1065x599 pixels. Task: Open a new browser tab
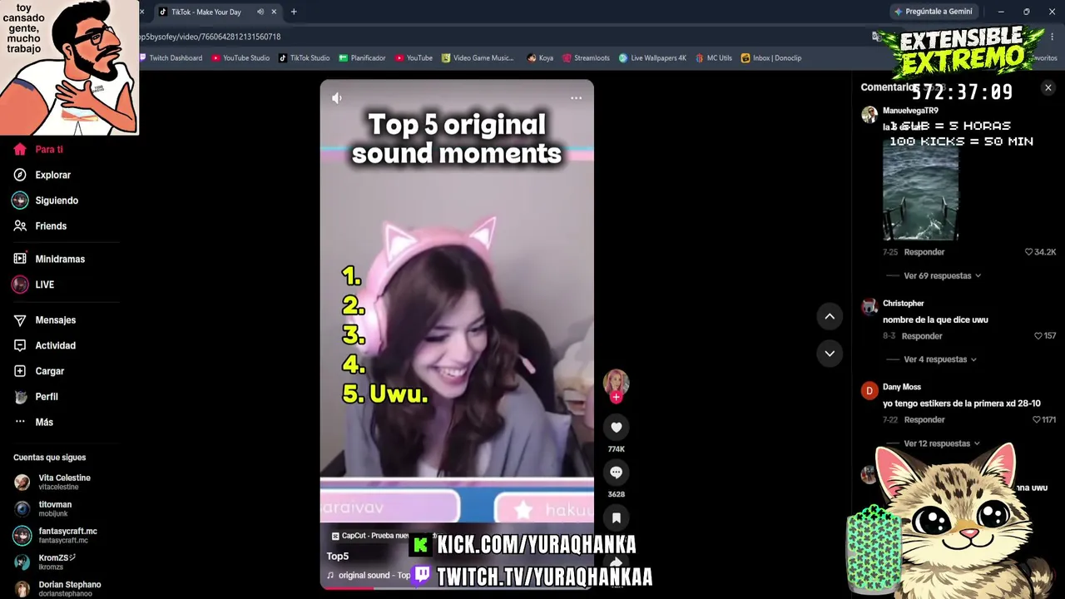294,12
